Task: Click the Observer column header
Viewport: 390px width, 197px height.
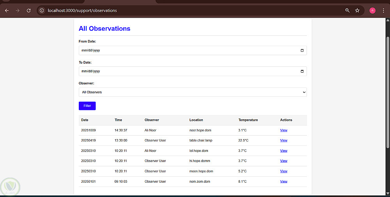Action: (152, 120)
